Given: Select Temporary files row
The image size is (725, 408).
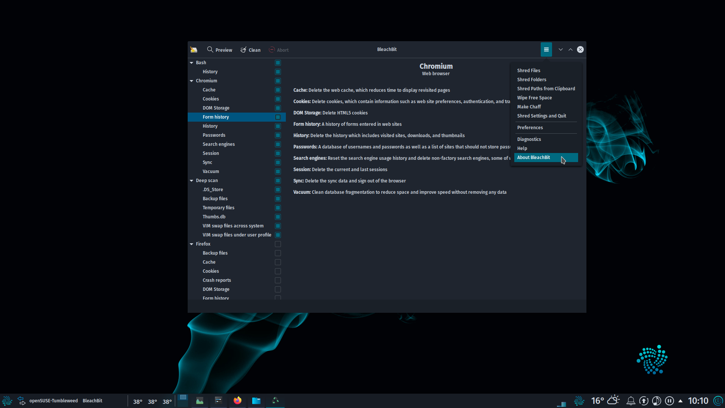Looking at the screenshot, I should pyautogui.click(x=237, y=208).
